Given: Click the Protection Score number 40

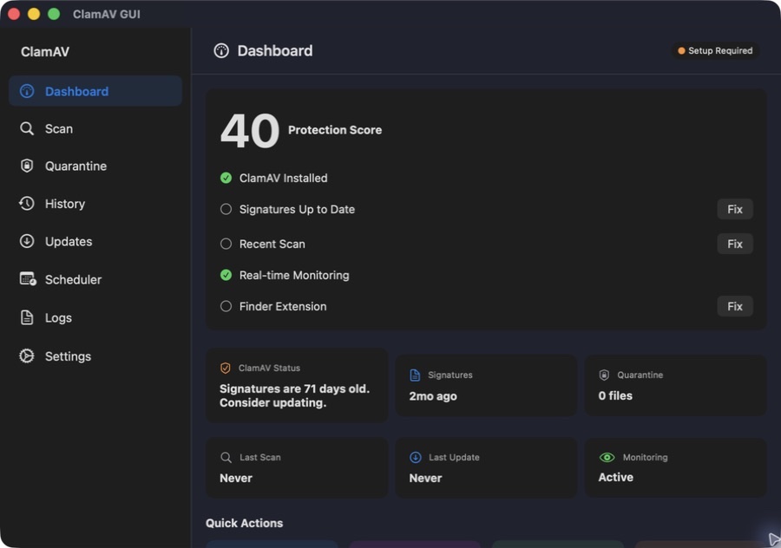Looking at the screenshot, I should [250, 131].
